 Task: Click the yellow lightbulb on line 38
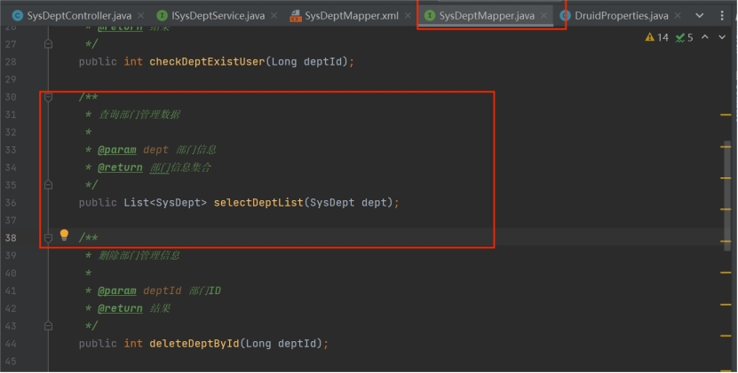point(64,236)
